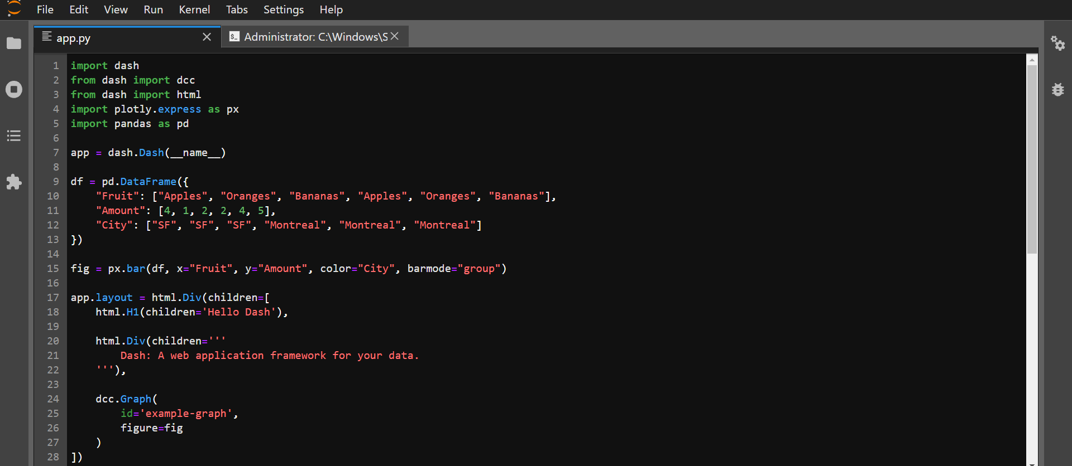Open the Help menu

[x=331, y=9]
